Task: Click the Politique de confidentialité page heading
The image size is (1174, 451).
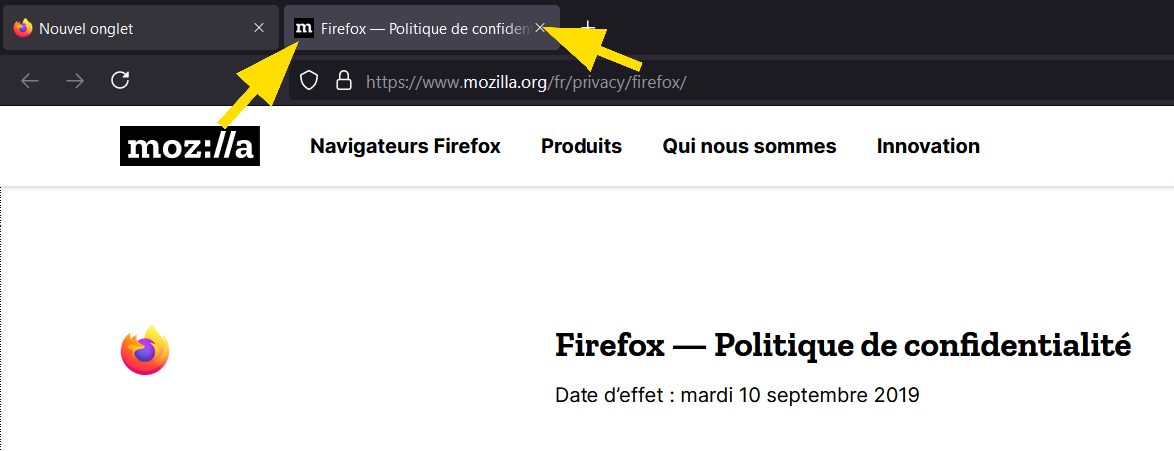Action: coord(843,346)
